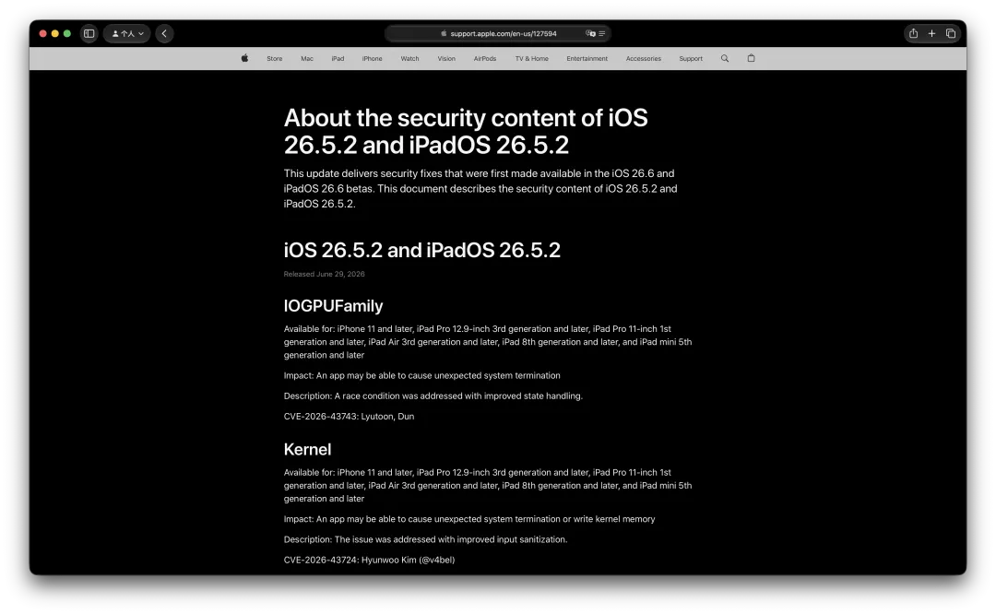Open the profile dropdown in toolbar
Viewport: 996px width, 614px height.
click(x=127, y=34)
